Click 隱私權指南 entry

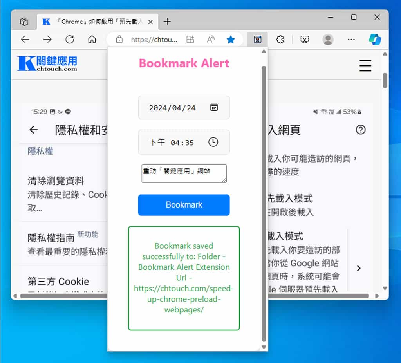(x=51, y=238)
